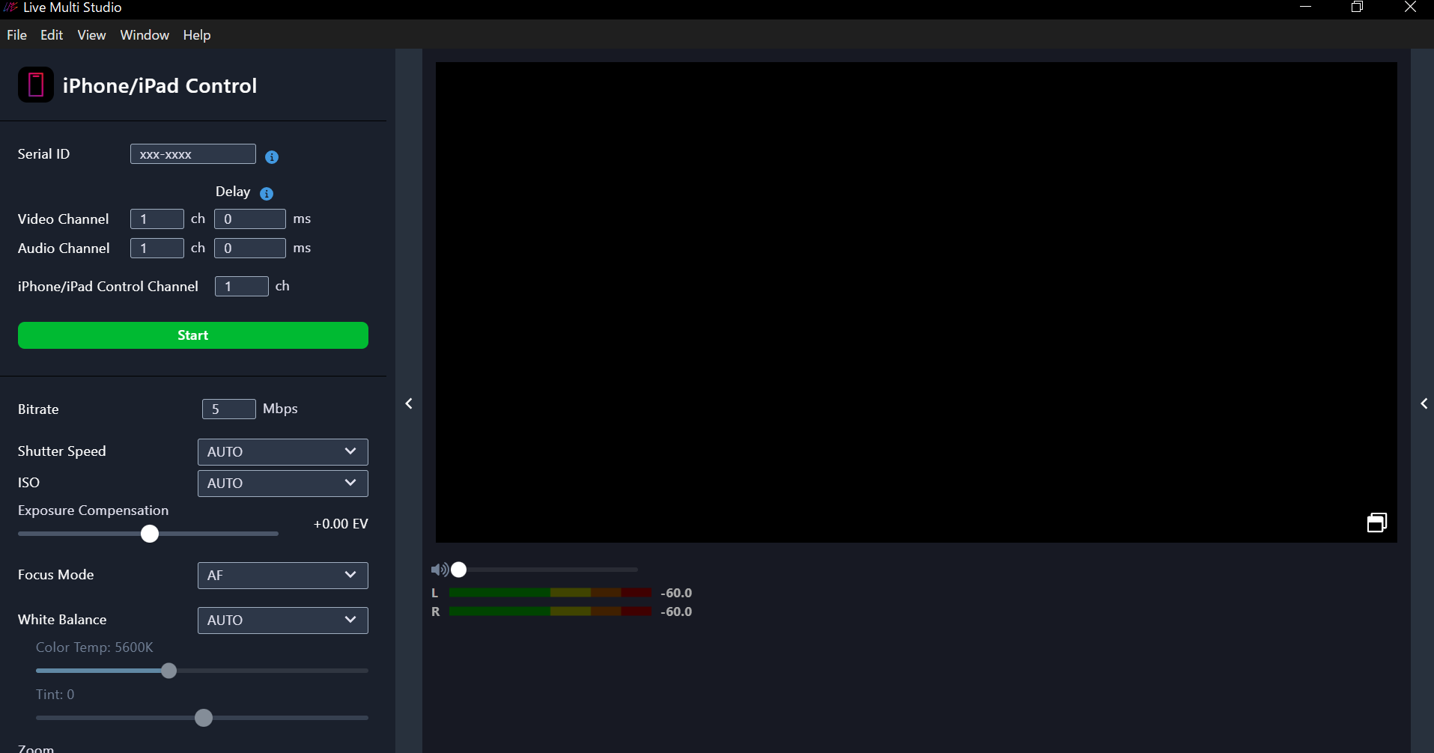
Task: Open the Edit menu
Action: click(x=52, y=35)
